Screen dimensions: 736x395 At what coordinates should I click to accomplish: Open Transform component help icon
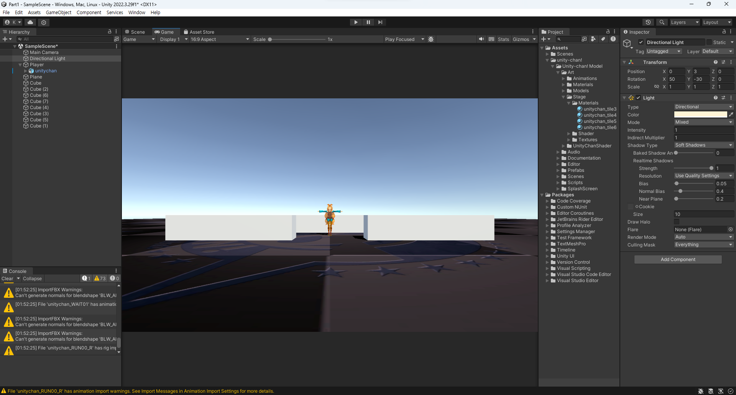tap(715, 62)
